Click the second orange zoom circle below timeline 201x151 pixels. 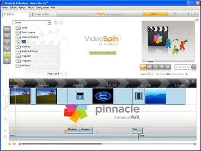[x=14, y=144]
